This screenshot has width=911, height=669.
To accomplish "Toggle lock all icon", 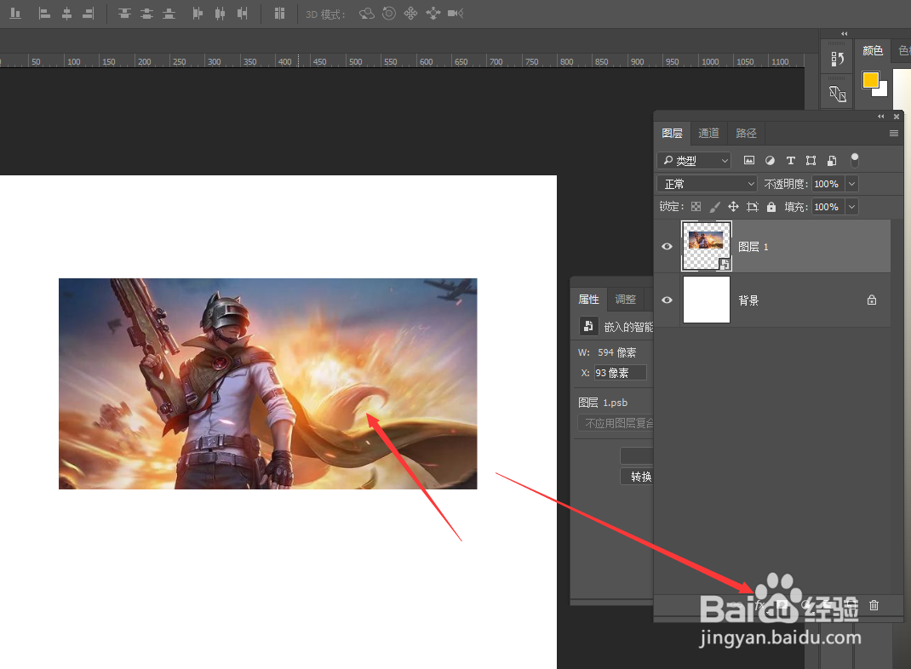I will 771,207.
